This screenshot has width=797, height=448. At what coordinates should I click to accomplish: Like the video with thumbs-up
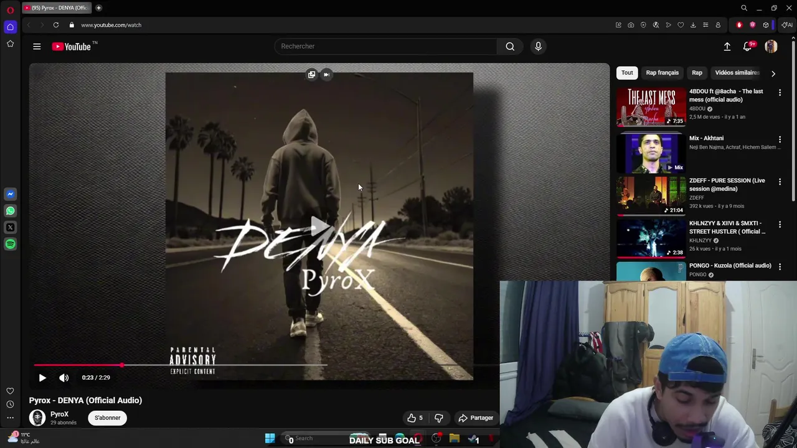click(415, 418)
